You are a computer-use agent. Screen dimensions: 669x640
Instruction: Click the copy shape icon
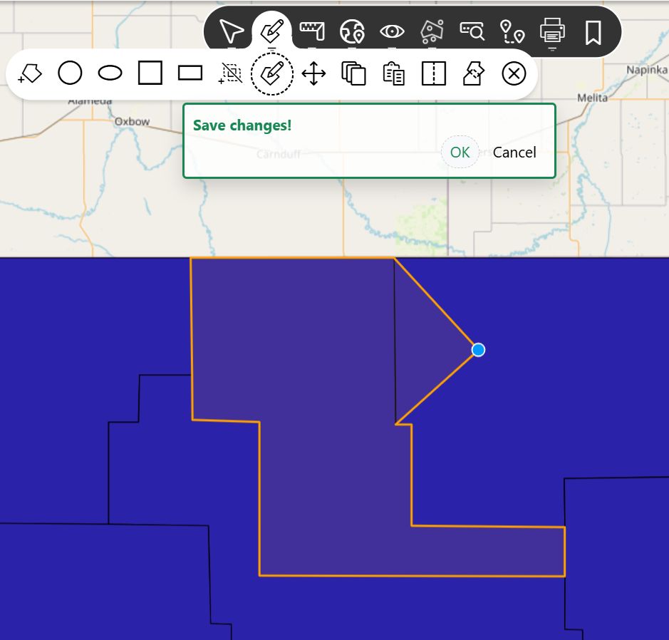pyautogui.click(x=353, y=73)
